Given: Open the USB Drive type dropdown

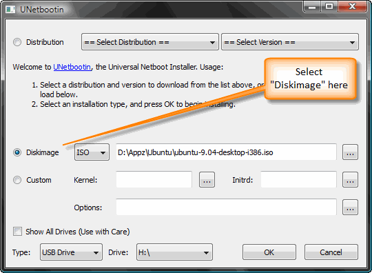Looking at the screenshot, I should [71, 252].
